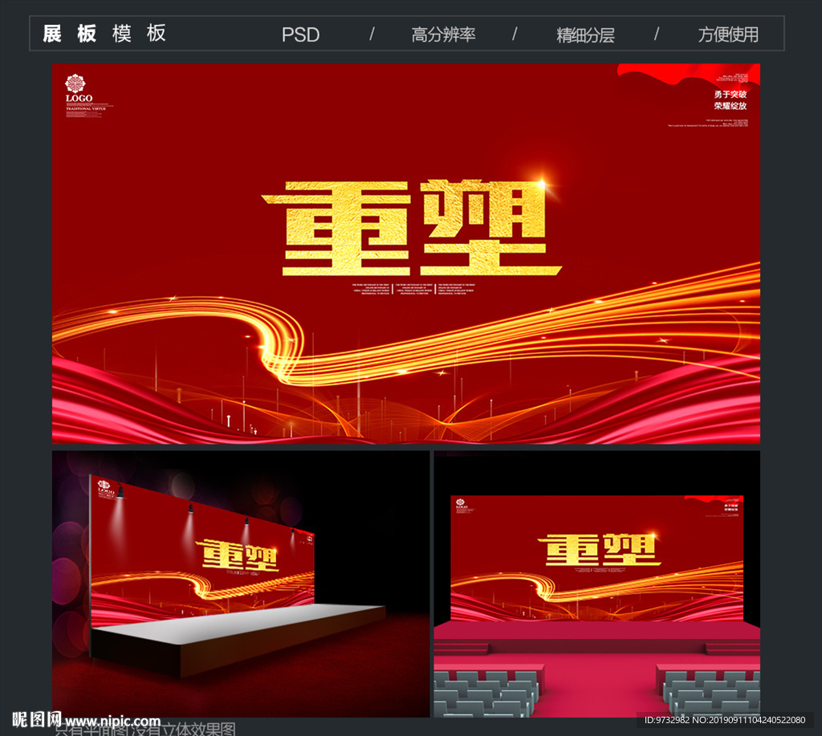
Task: Click the ID and NO number text
Action: click(x=725, y=720)
